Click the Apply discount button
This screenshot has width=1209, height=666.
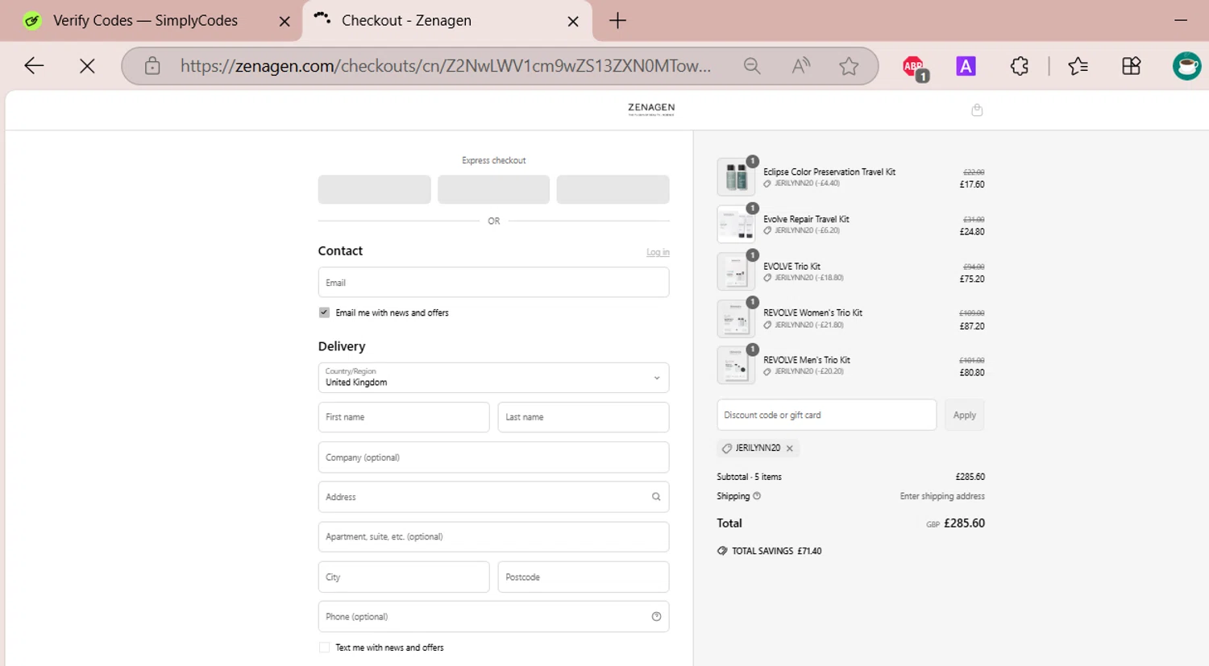point(964,416)
